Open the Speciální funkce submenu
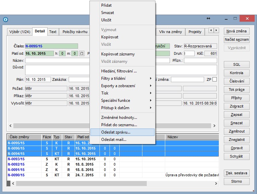Screen dimensions: 257x194 tap(122, 101)
